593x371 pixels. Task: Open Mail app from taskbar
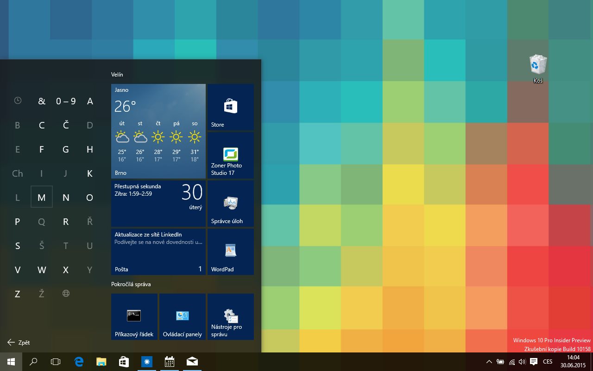192,362
